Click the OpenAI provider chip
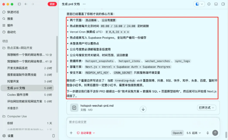The image size is (228, 140). pos(177,133)
